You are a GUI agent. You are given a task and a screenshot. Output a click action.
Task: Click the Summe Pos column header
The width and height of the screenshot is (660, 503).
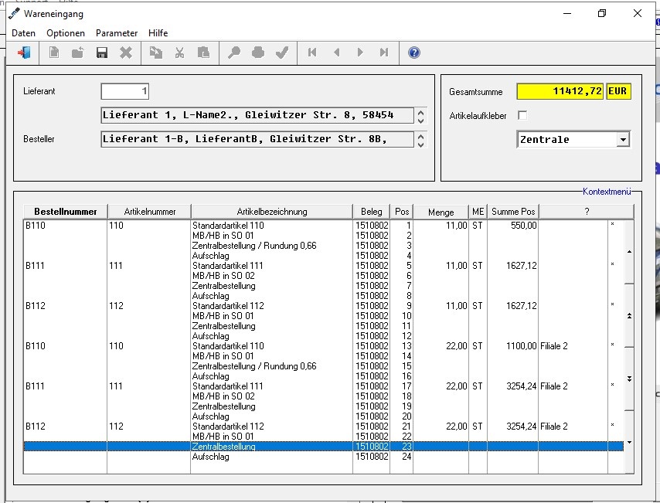point(513,212)
